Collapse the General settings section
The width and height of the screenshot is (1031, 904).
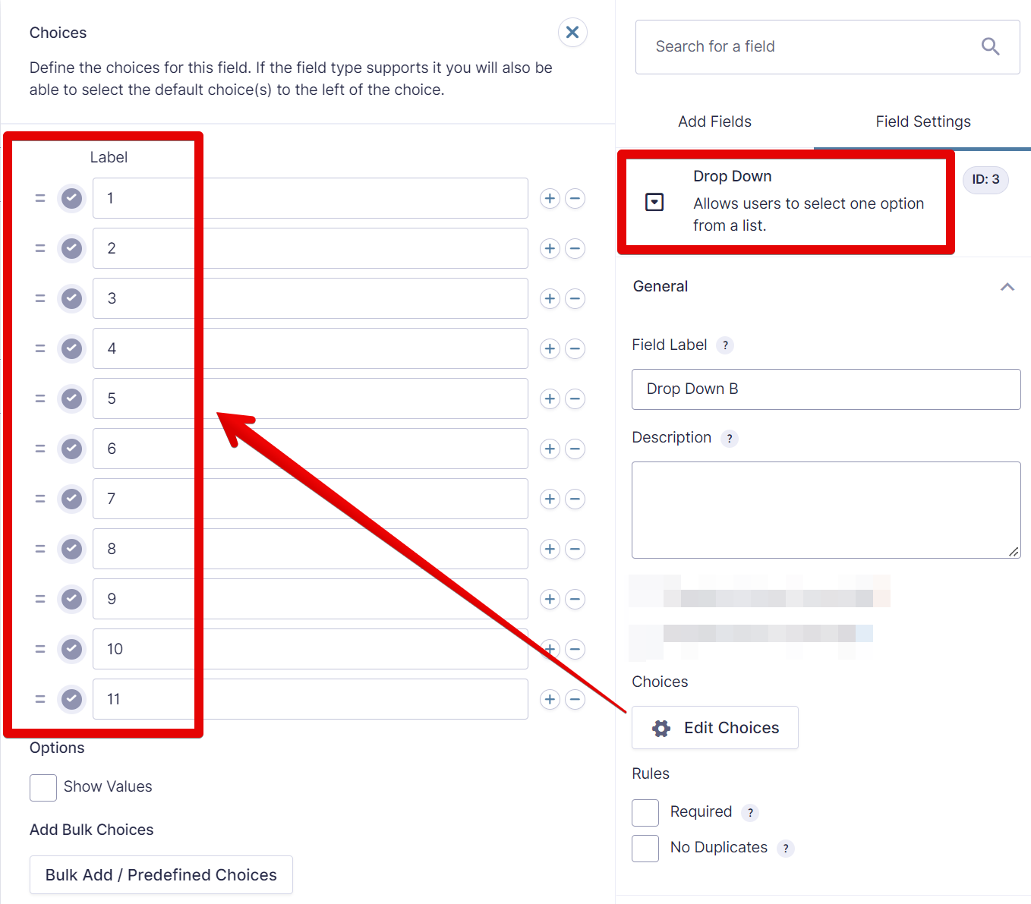[x=1007, y=287]
